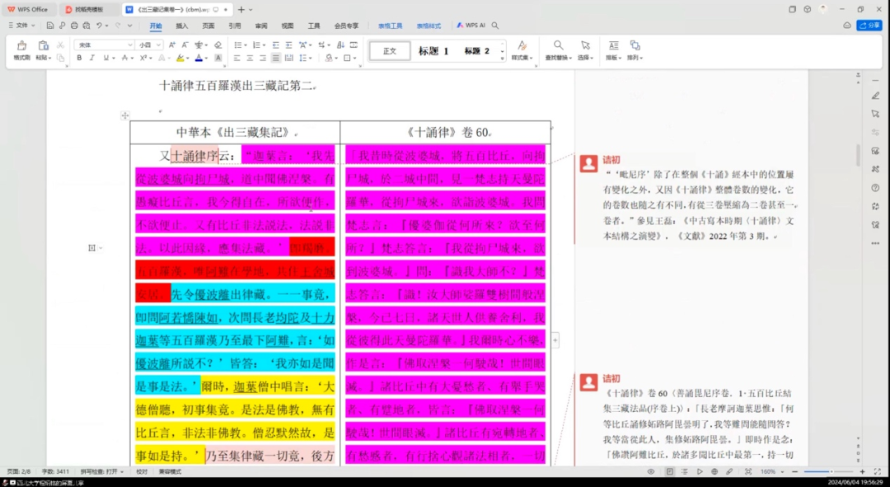Click the WPS AI icon
Image resolution: width=890 pixels, height=487 pixels.
(x=471, y=26)
